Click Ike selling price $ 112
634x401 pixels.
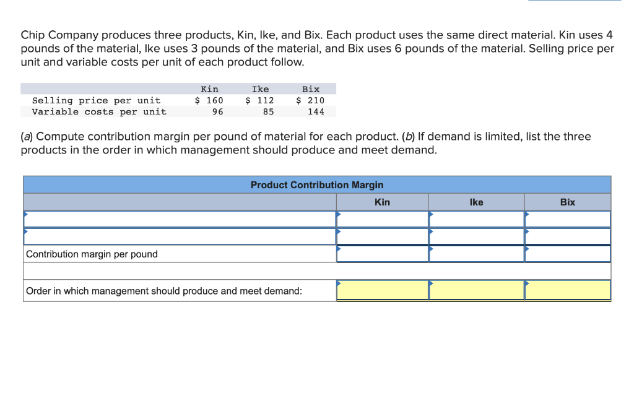tap(259, 100)
